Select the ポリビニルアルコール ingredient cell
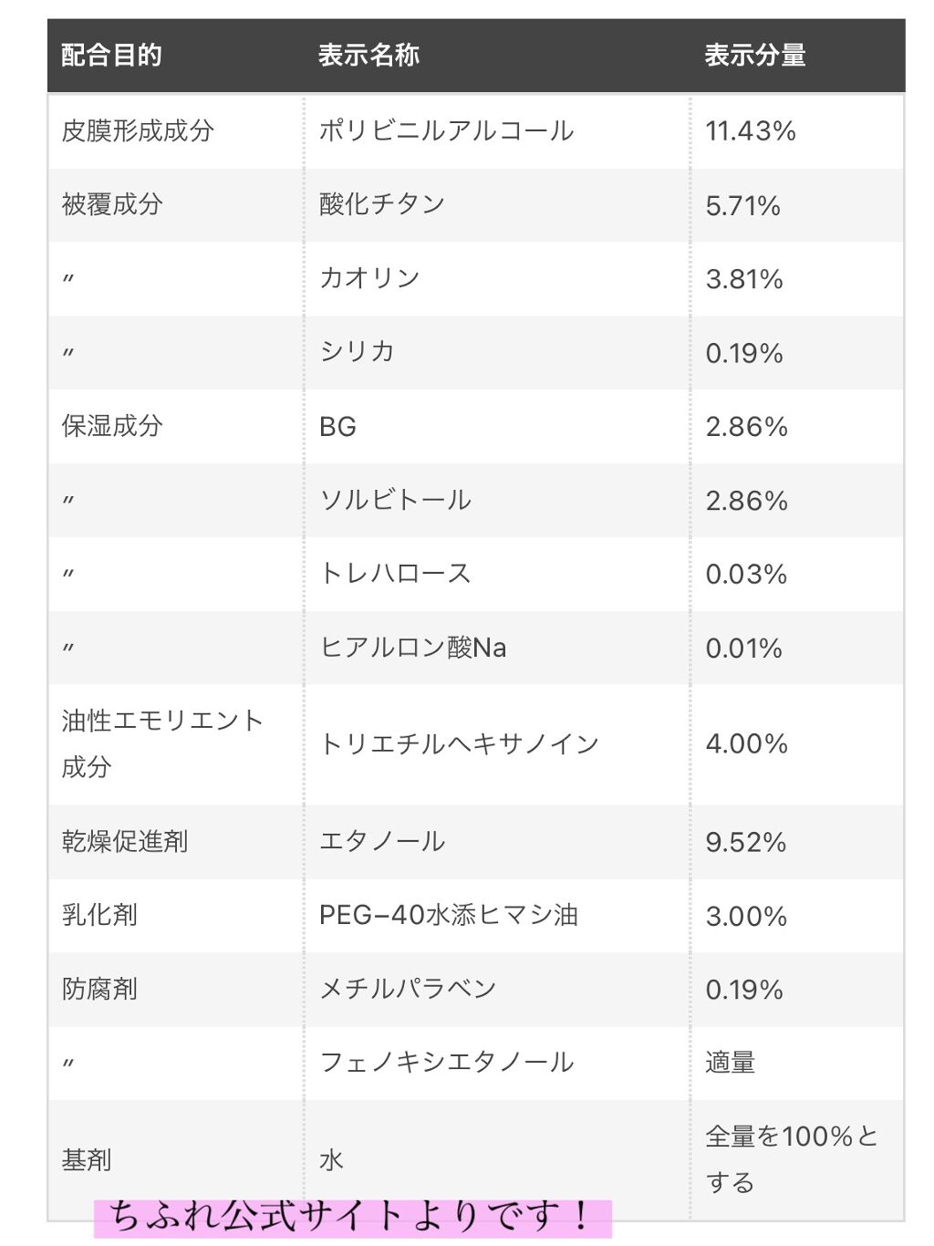The image size is (934, 1246). (446, 131)
